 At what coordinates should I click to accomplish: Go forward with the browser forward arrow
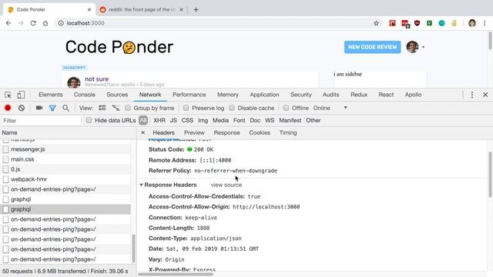click(x=21, y=23)
